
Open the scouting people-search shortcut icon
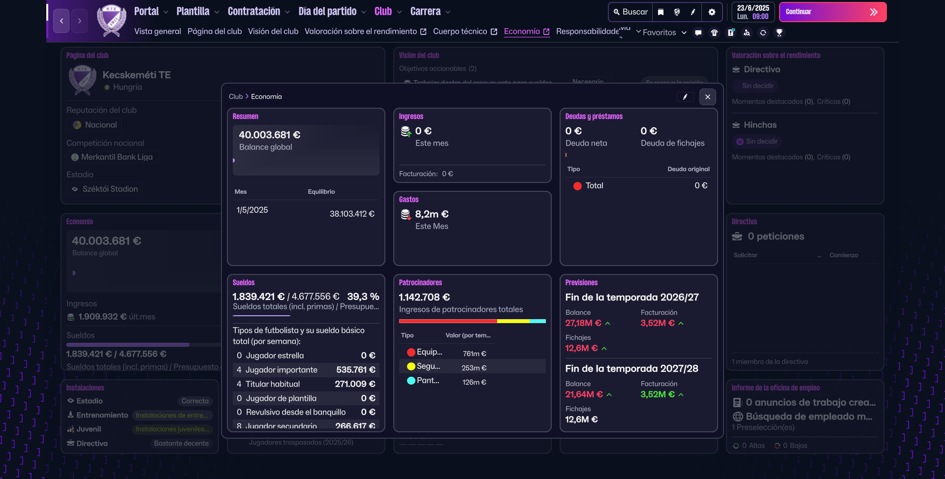[x=747, y=33]
